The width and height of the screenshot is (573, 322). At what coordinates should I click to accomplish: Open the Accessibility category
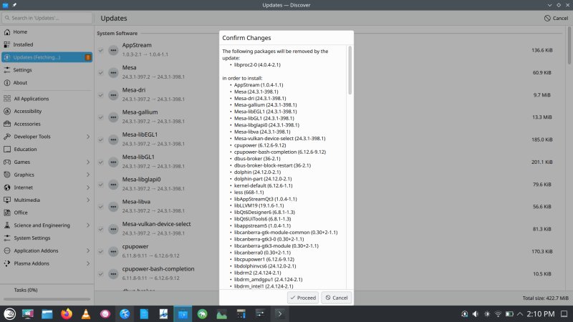pyautogui.click(x=47, y=111)
